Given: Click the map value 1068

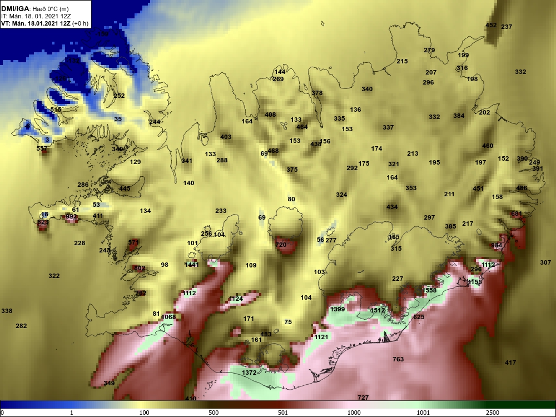Looking at the screenshot, I should (x=168, y=317).
